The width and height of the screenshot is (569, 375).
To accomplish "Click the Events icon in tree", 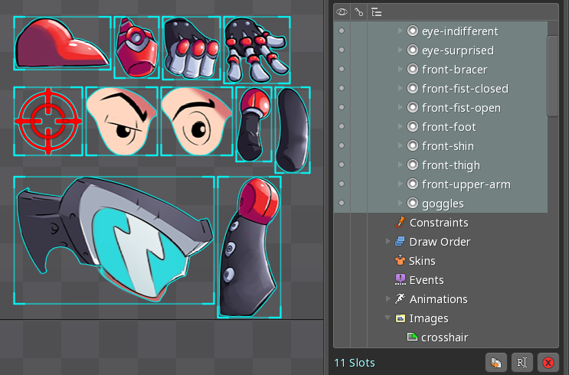I will click(399, 280).
